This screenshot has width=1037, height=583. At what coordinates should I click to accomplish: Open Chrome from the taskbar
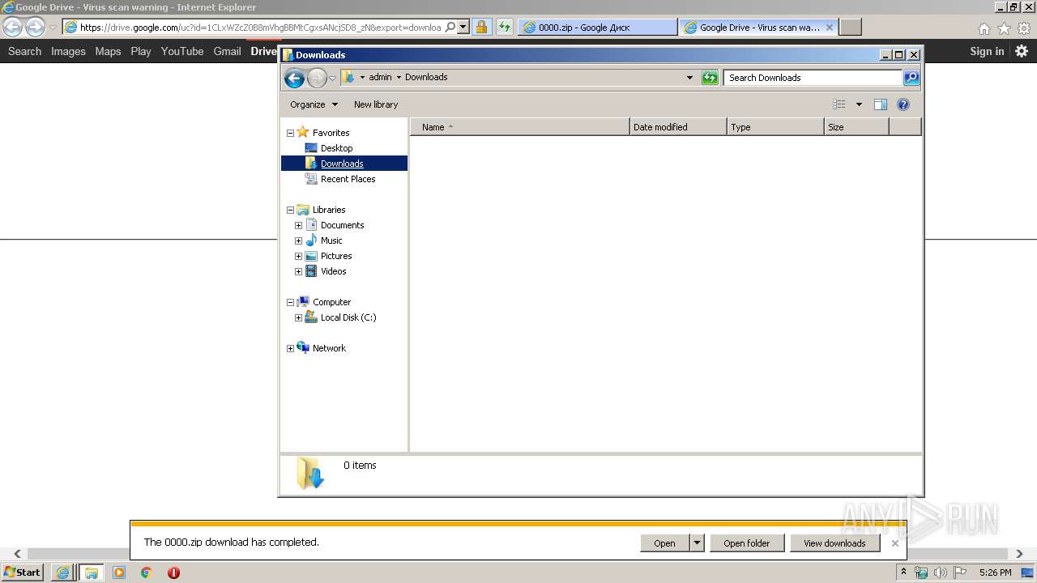147,572
